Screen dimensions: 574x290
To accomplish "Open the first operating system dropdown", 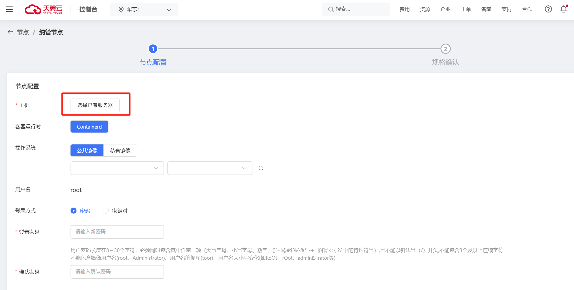I will coord(117,168).
